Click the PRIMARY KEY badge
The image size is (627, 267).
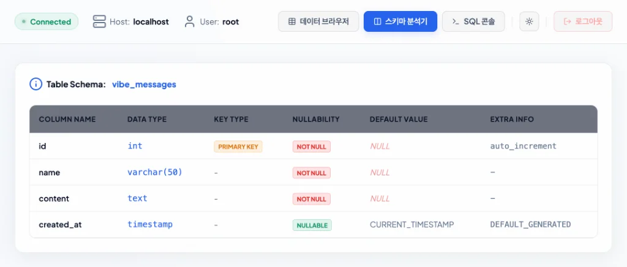pos(238,147)
